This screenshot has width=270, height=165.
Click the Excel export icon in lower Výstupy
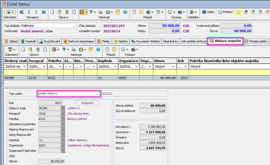123,49
